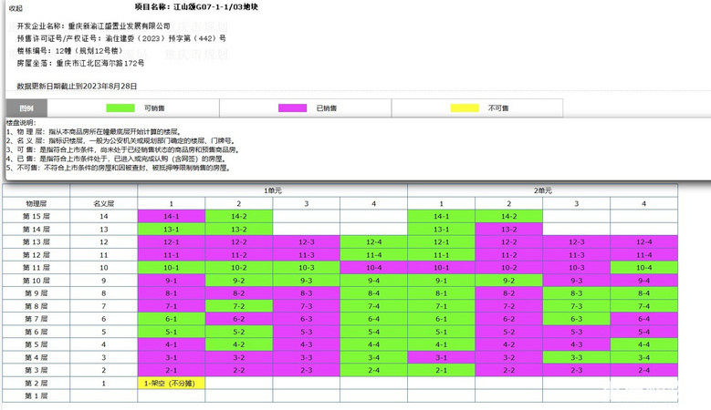Select room 13-2 in 2单元

508,230
